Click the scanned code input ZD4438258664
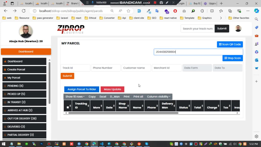Viewport: 261px width, 147px height. pyautogui.click(x=198, y=52)
